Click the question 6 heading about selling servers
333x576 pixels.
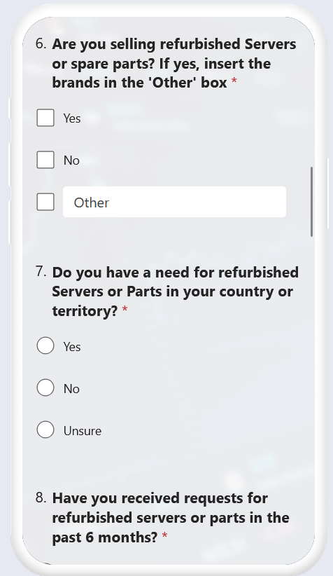[x=174, y=63]
